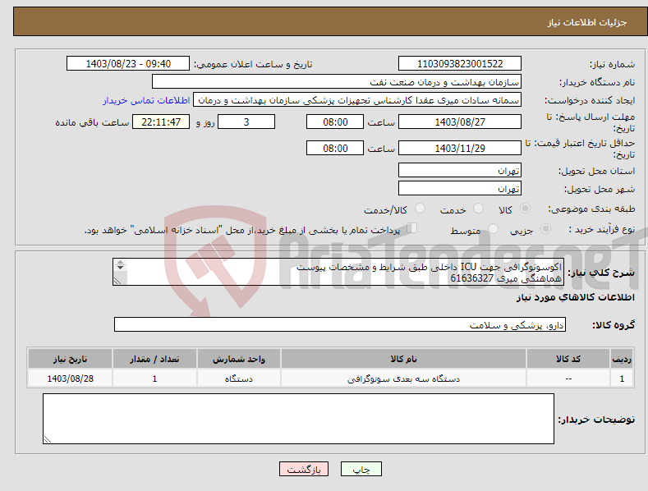
Task: Select the خدمت radio button
Action: pyautogui.click(x=478, y=209)
